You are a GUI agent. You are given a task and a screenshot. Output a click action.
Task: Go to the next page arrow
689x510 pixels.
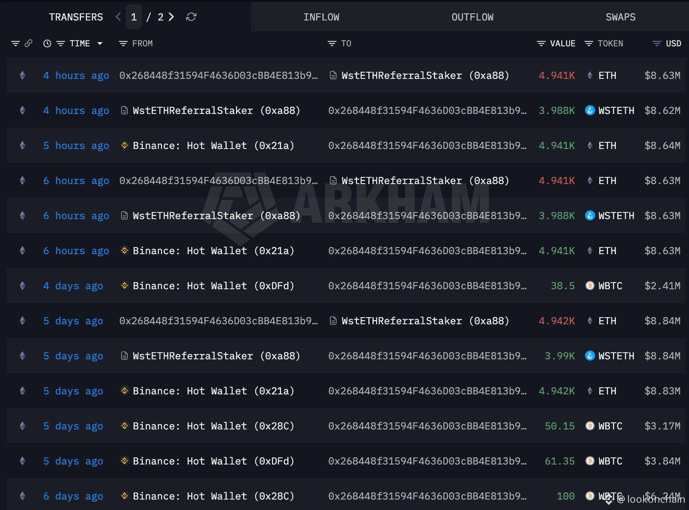(171, 17)
